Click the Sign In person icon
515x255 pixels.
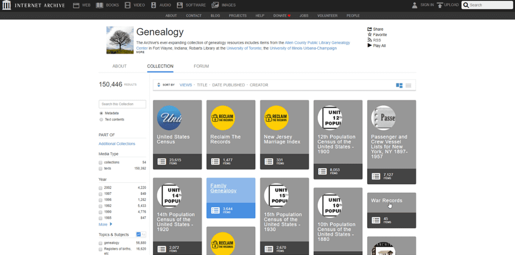[415, 5]
